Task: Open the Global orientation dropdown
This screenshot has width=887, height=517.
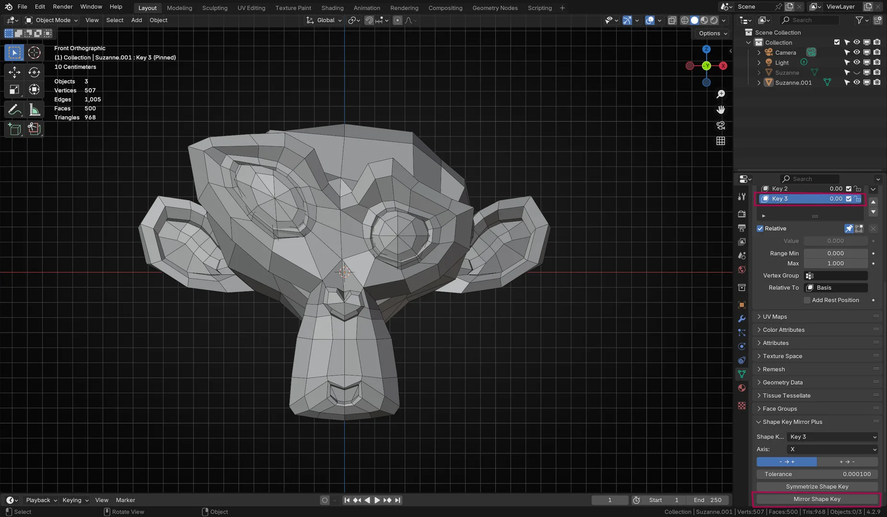Action: click(x=324, y=20)
